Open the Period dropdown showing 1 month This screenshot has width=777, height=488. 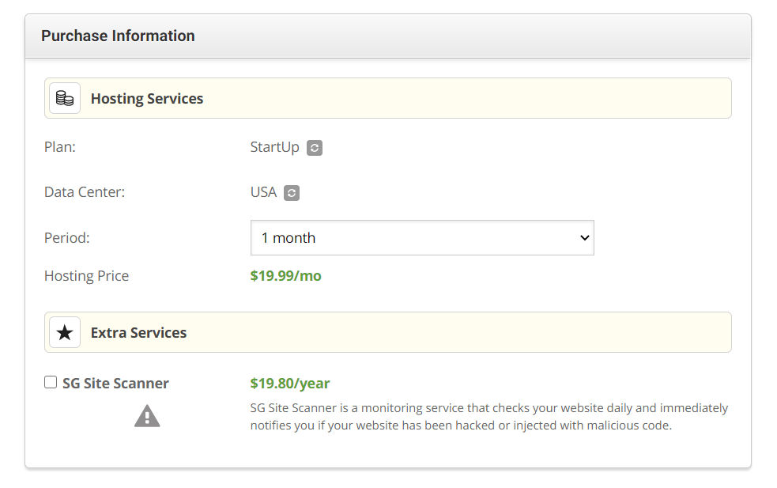[x=422, y=238]
